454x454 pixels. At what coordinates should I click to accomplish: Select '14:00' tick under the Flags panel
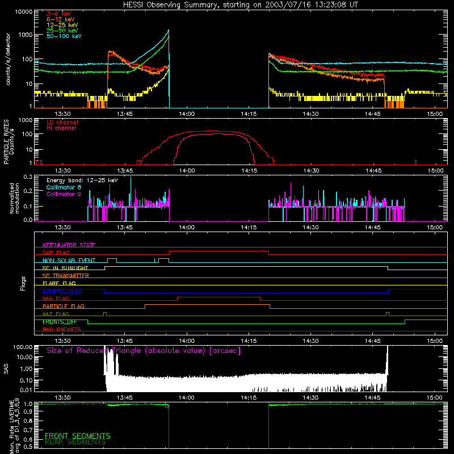pos(187,341)
